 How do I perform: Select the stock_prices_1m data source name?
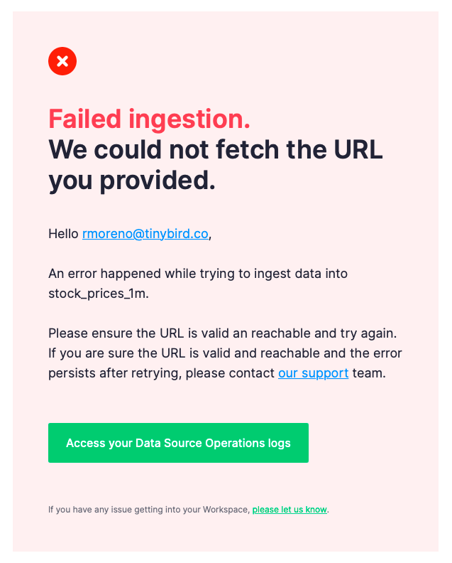point(98,294)
